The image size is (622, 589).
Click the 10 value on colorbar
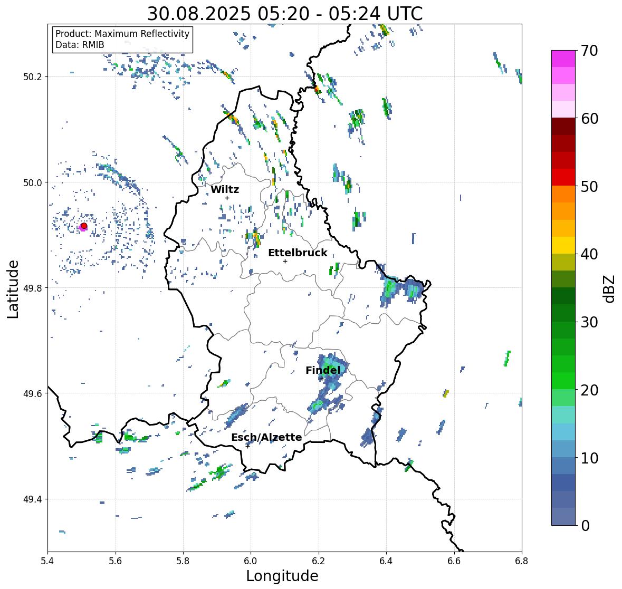pos(589,458)
